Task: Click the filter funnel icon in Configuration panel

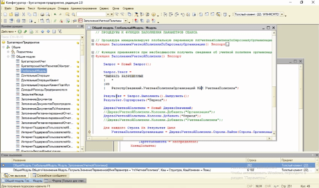Action: 60,31
